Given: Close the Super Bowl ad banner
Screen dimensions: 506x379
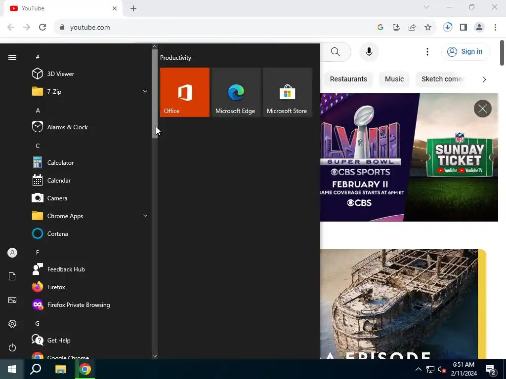Looking at the screenshot, I should [482, 109].
